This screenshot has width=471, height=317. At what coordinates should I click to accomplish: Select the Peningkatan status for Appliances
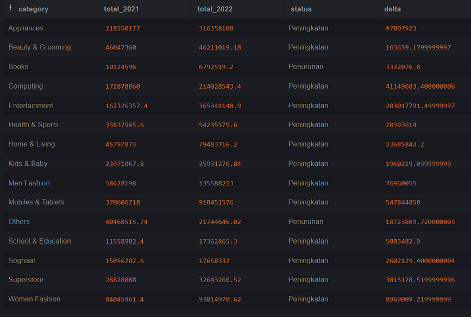[308, 28]
